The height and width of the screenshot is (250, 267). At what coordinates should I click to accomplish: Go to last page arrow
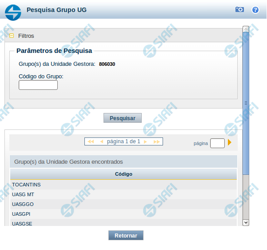[x=156, y=141]
